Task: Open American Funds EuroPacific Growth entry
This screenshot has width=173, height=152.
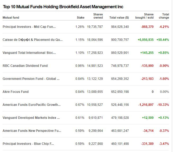Action: point(32,105)
